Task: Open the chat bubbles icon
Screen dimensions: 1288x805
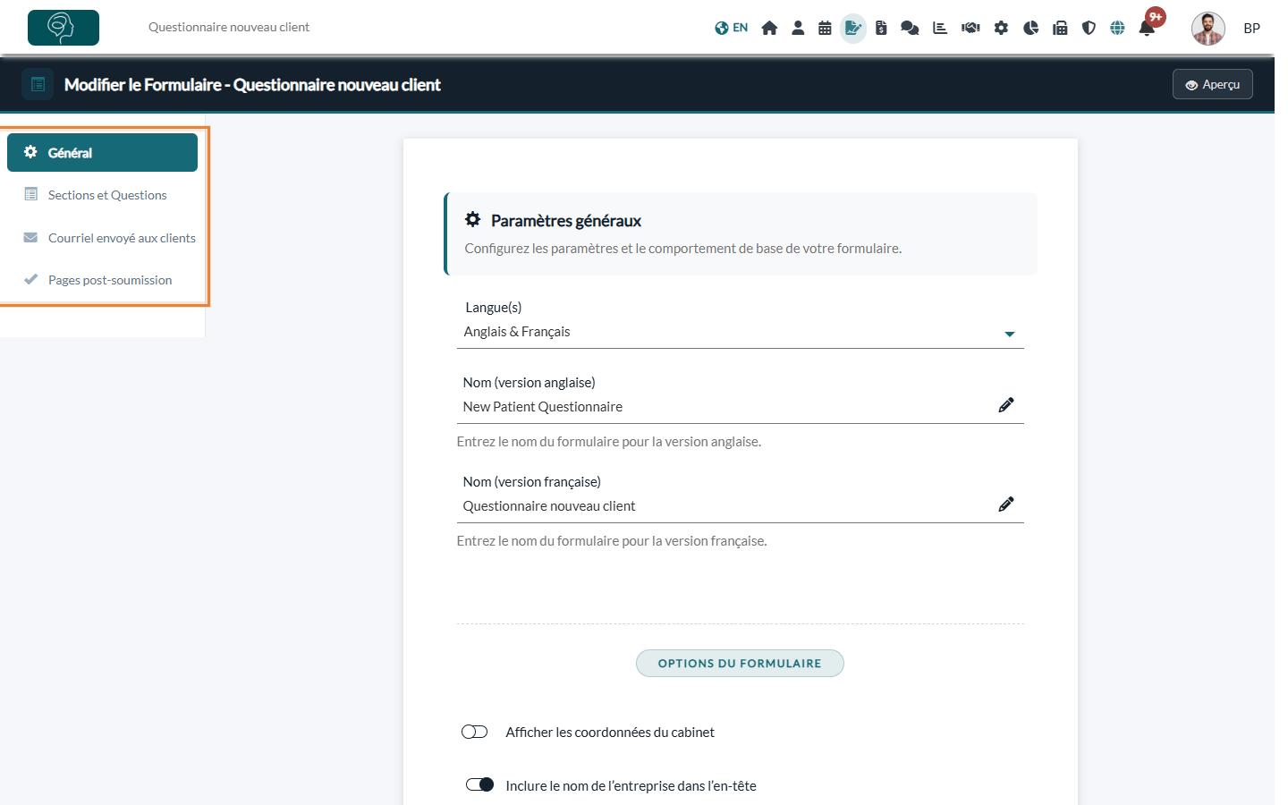Action: (x=910, y=28)
